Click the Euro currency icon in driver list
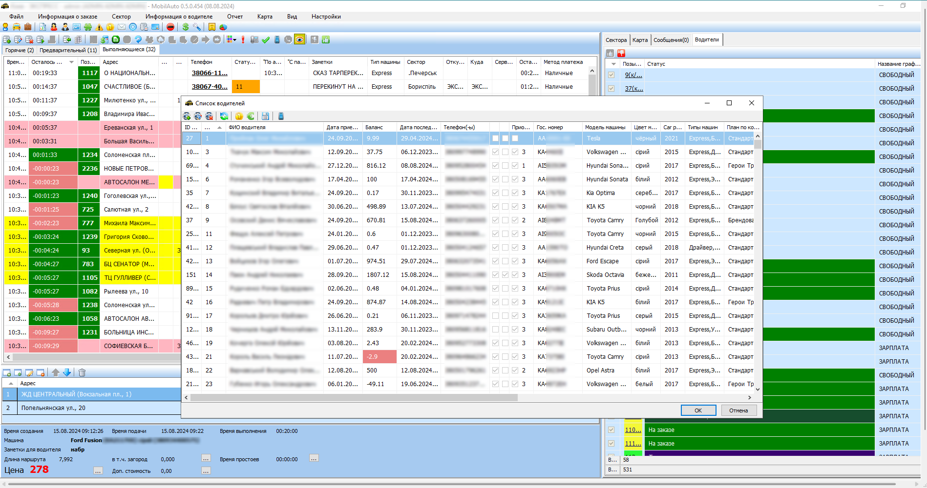927x488 pixels. [251, 116]
